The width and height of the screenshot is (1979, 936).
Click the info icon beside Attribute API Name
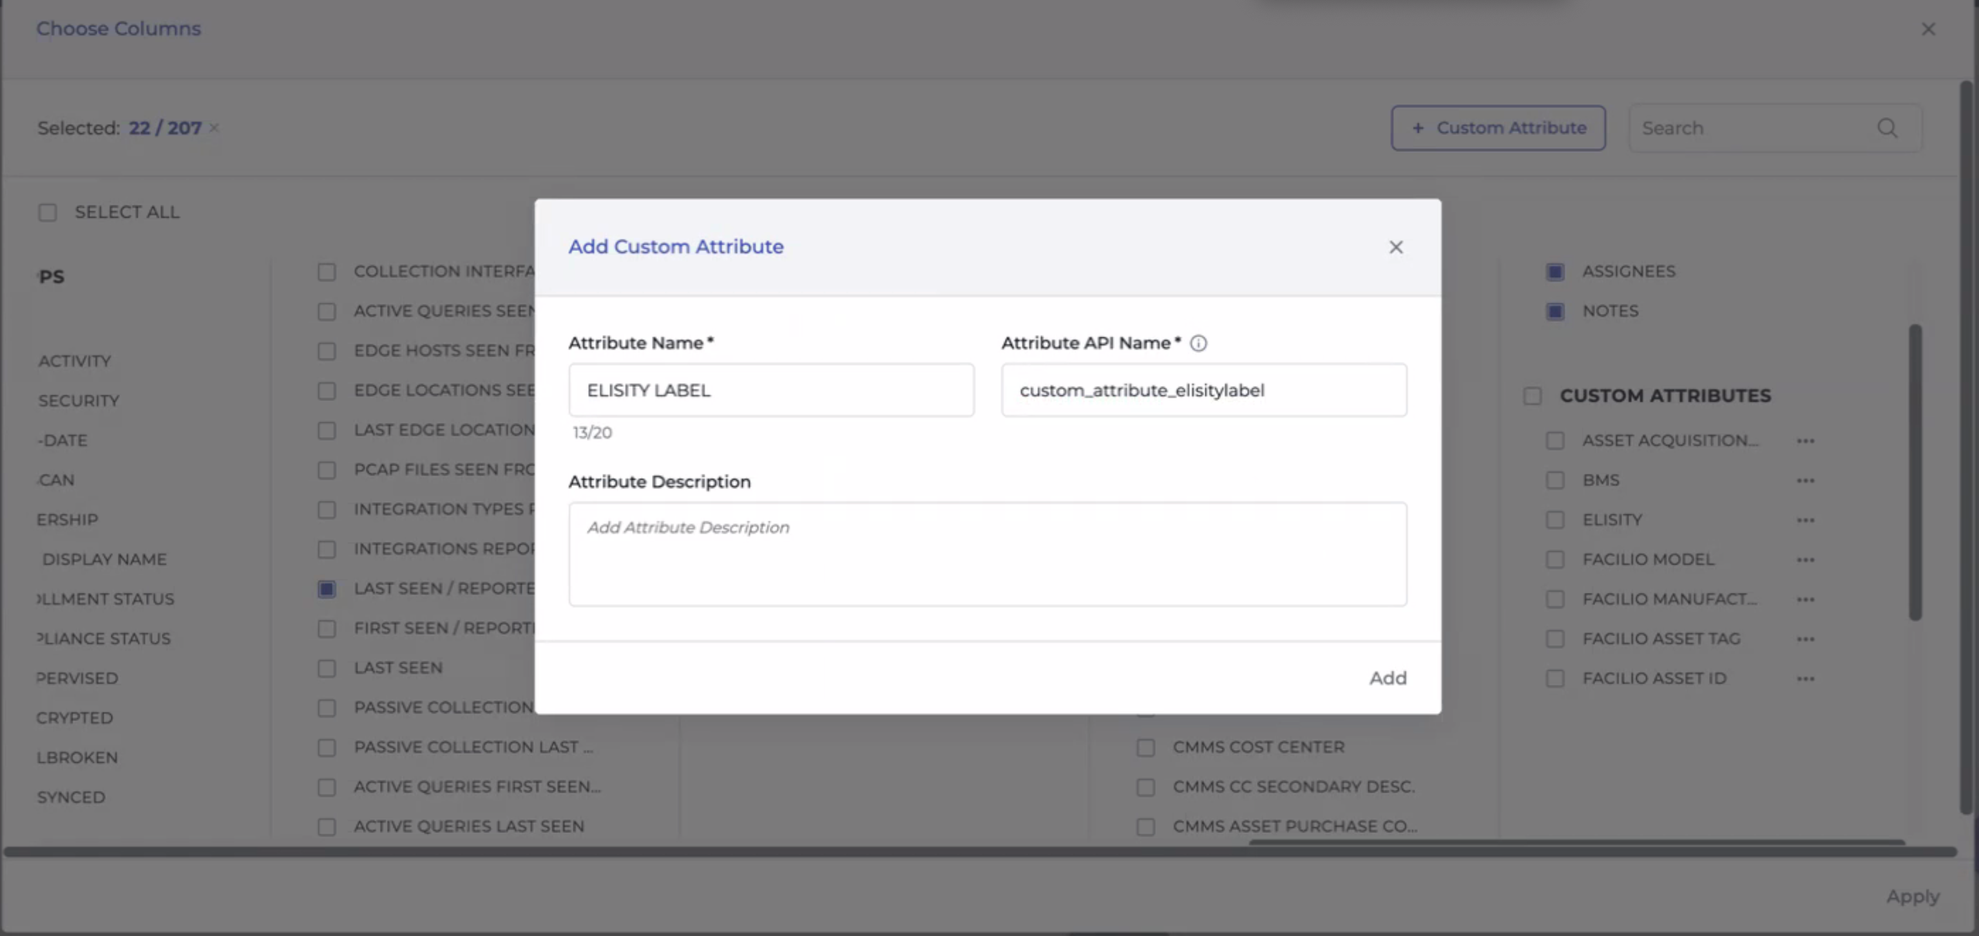coord(1198,343)
